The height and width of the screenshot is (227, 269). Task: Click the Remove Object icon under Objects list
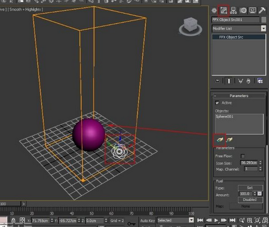point(229,140)
